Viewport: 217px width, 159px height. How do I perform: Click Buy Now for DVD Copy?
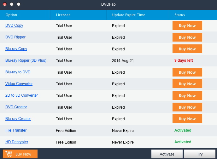coord(187,26)
